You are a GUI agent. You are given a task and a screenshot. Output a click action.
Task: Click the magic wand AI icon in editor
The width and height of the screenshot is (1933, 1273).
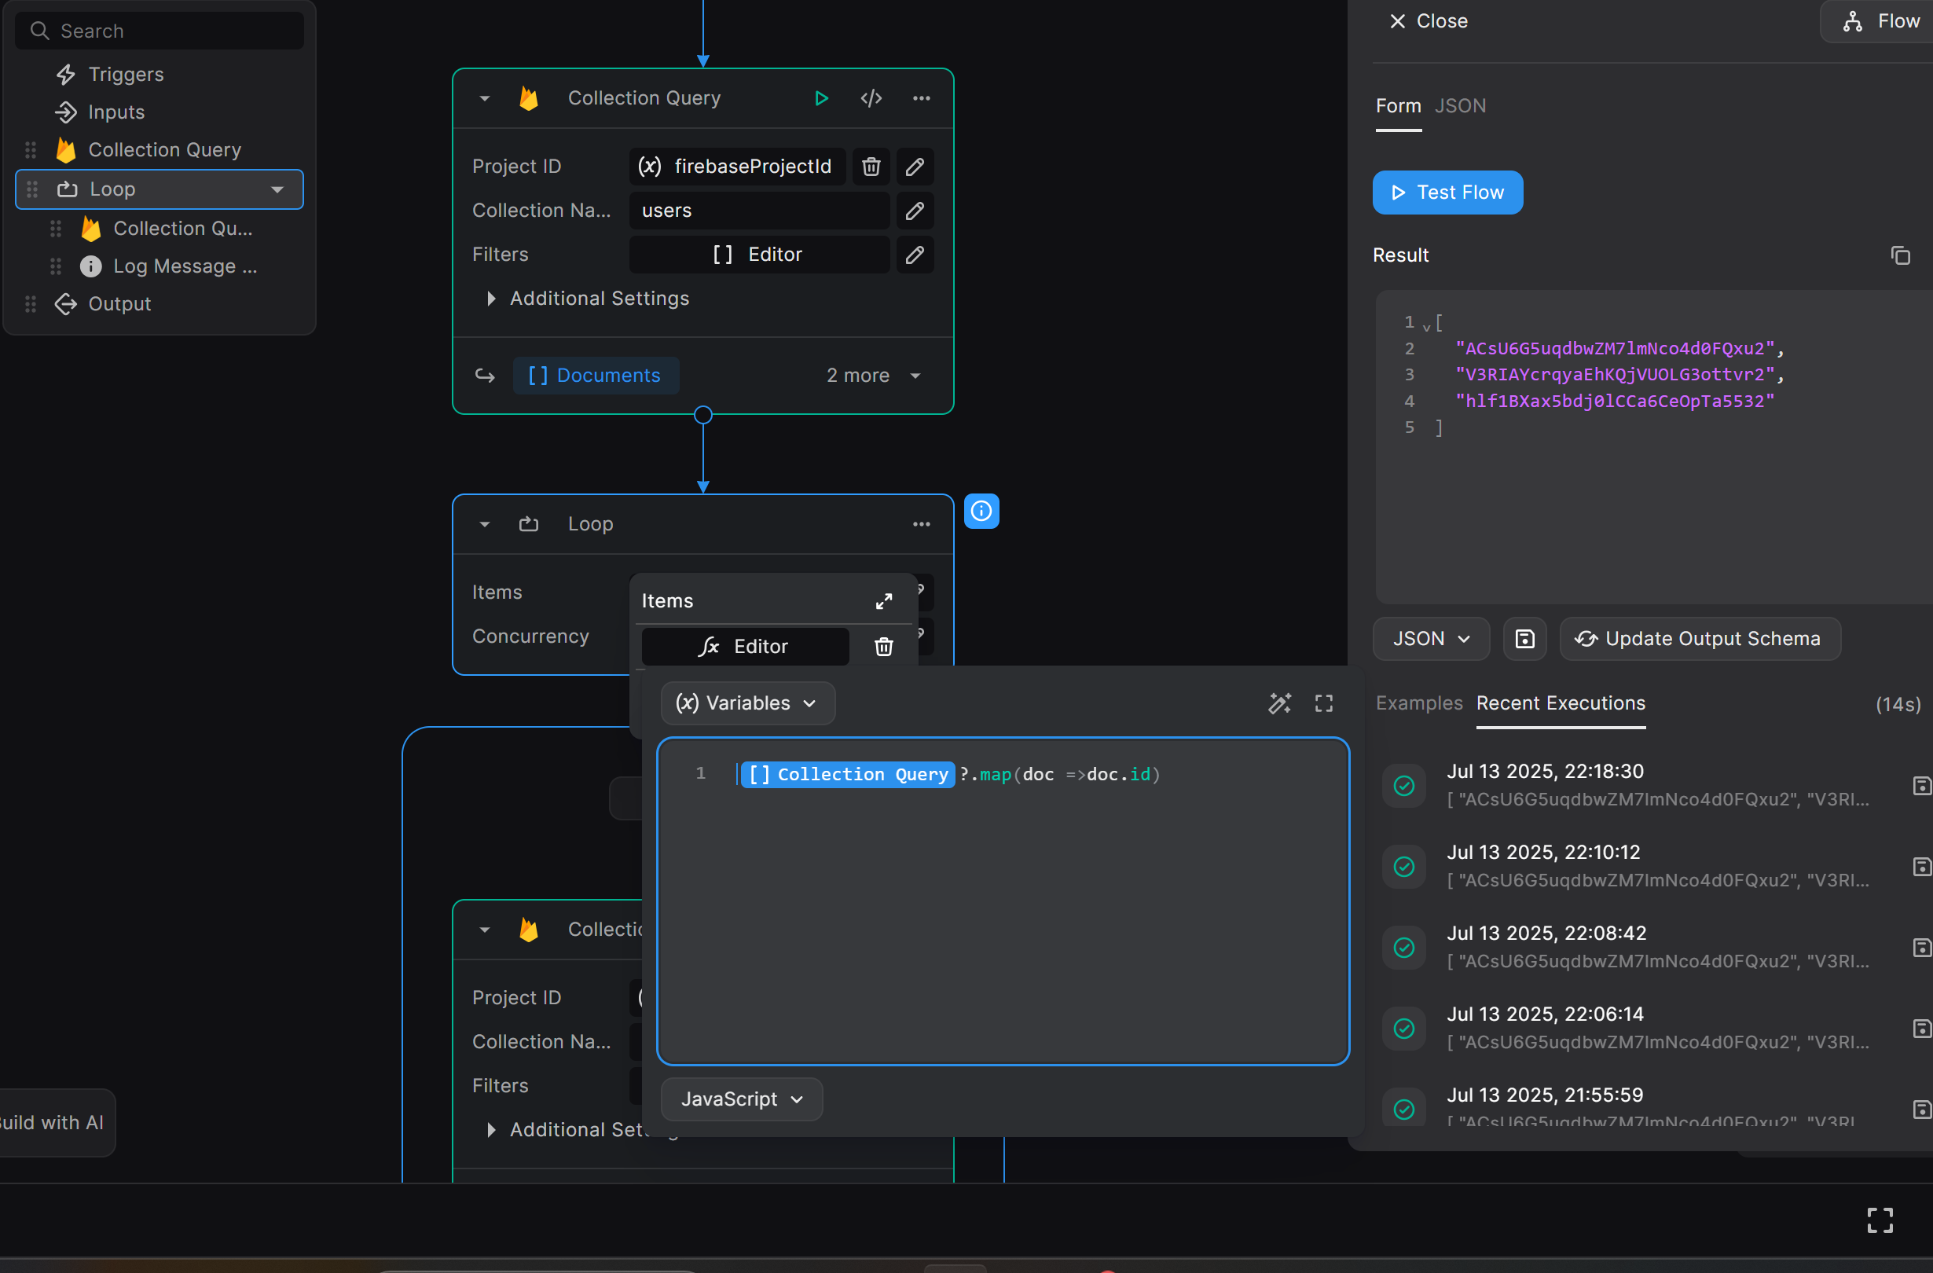pos(1279,703)
